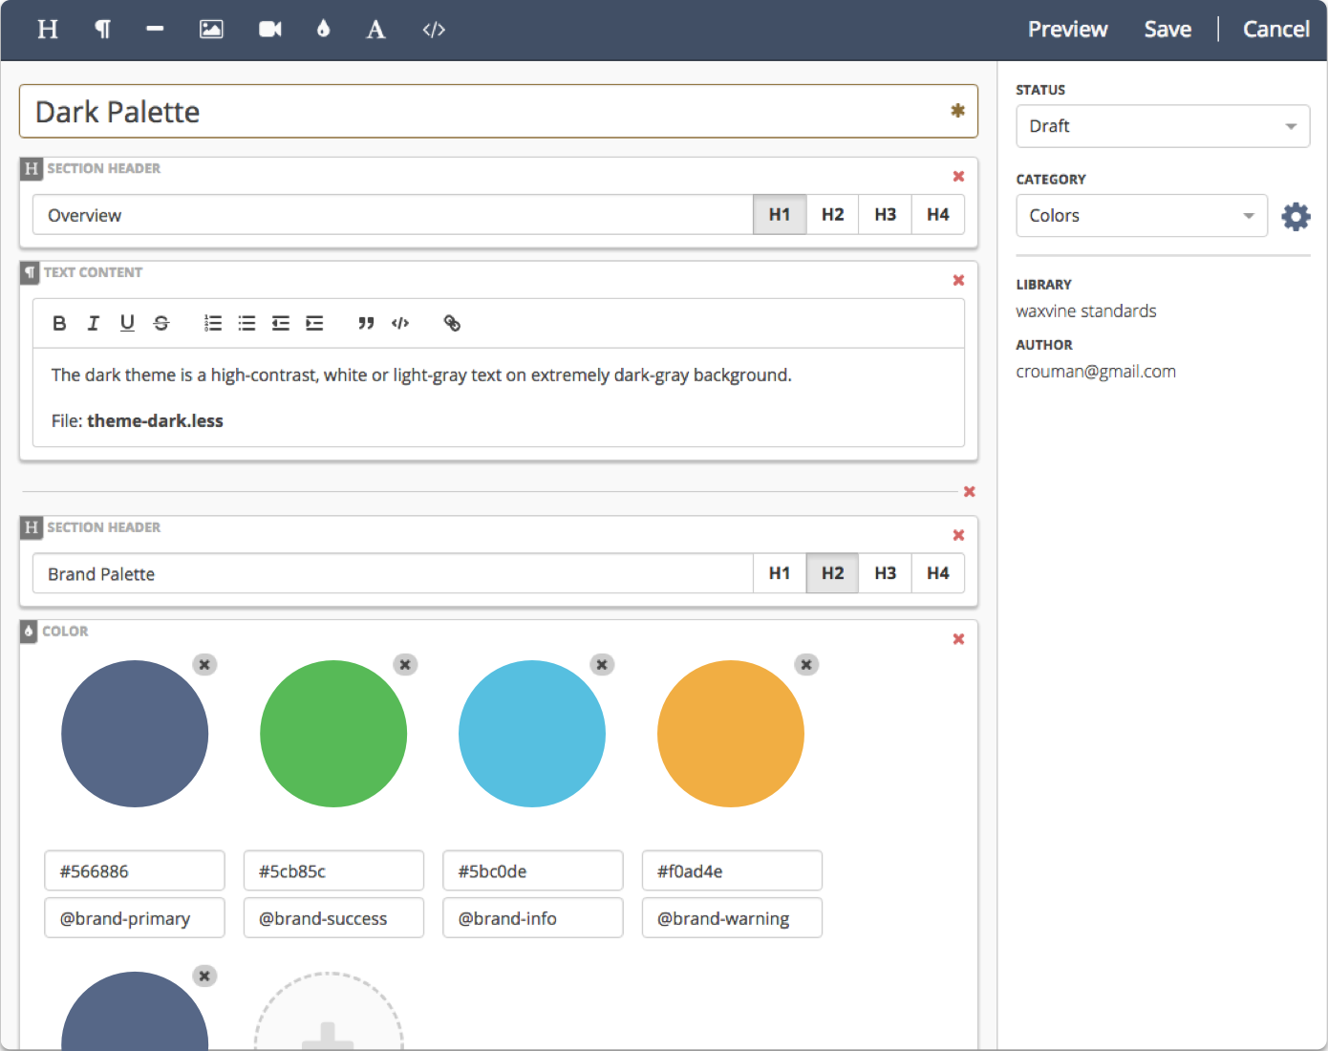Viewport: 1328px width, 1051px height.
Task: Set Overview header to H3
Action: [x=885, y=215]
